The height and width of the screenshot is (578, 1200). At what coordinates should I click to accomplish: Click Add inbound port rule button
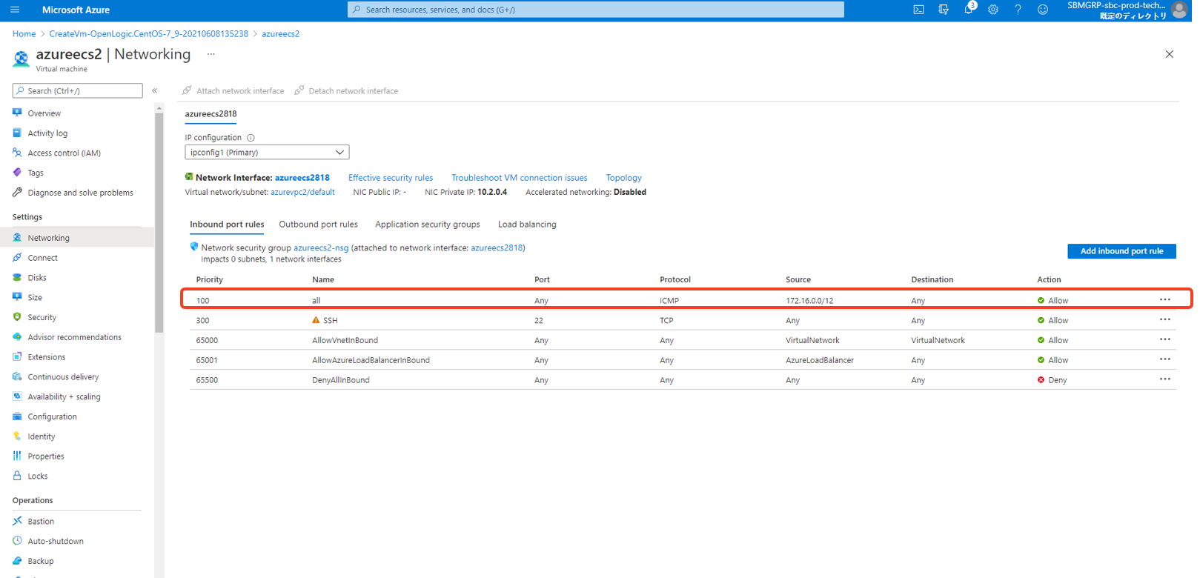click(x=1121, y=251)
